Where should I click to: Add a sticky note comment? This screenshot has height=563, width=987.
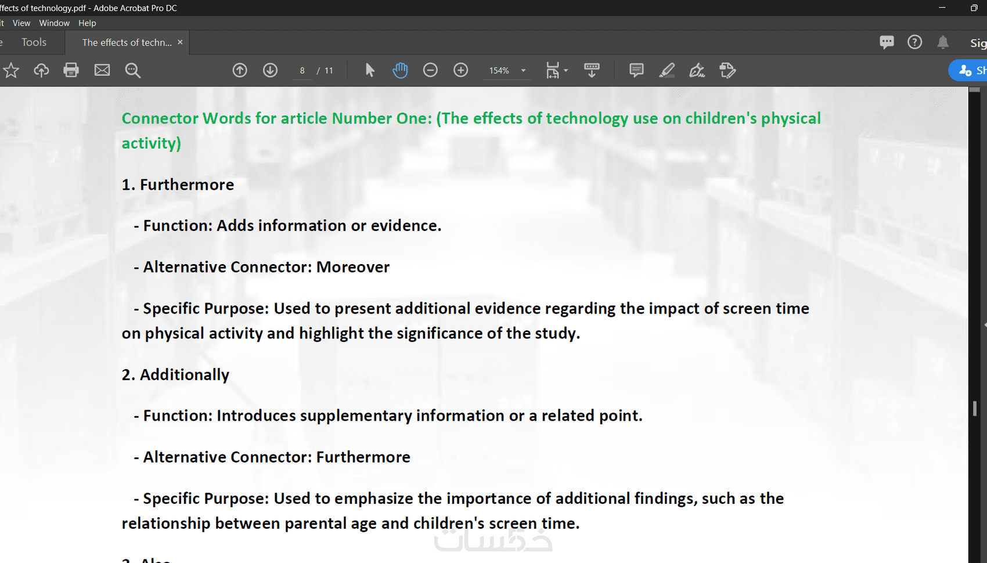tap(636, 70)
